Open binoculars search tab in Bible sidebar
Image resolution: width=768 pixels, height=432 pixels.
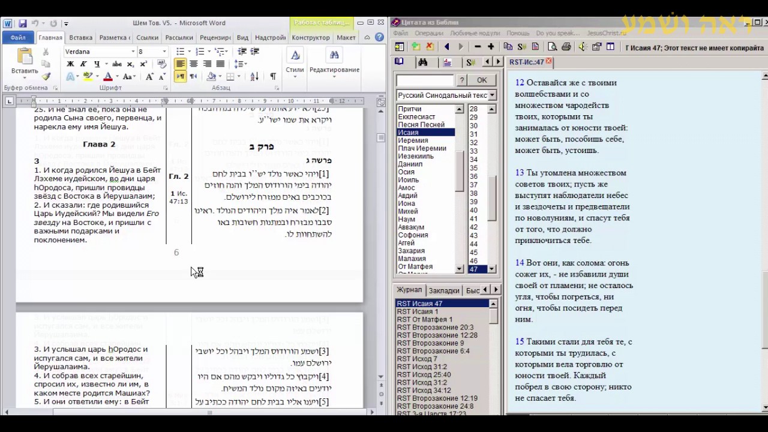coord(422,62)
